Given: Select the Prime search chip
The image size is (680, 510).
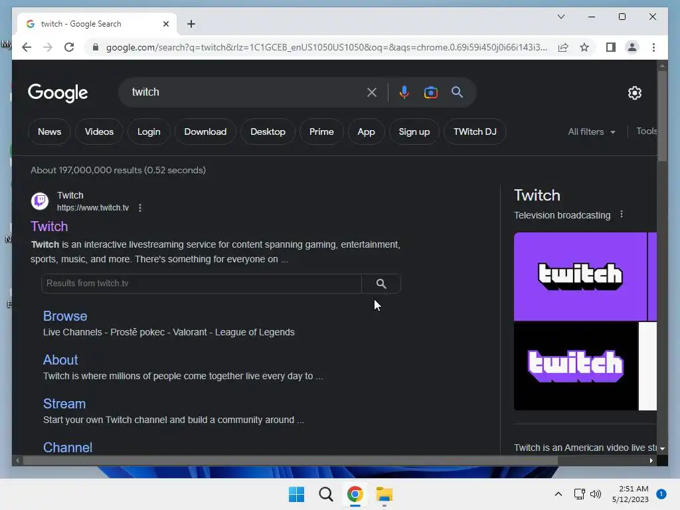Looking at the screenshot, I should (x=321, y=132).
